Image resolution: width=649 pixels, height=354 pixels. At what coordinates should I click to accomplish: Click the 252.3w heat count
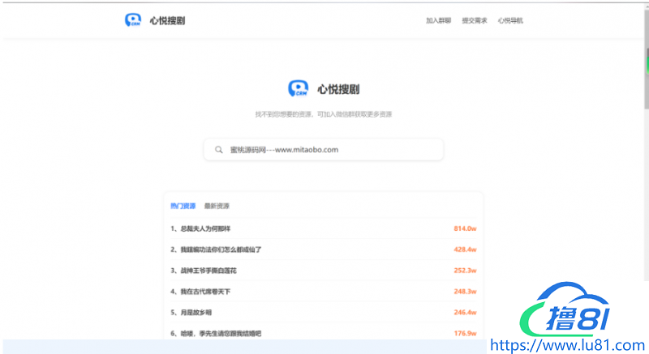pos(465,271)
